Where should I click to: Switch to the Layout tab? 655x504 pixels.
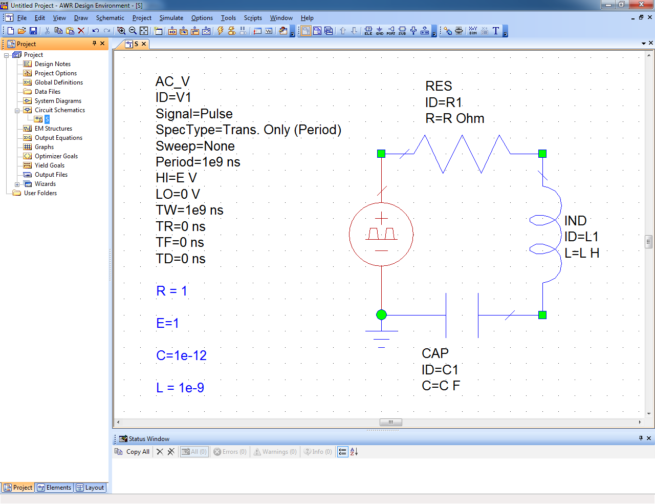pyautogui.click(x=90, y=488)
